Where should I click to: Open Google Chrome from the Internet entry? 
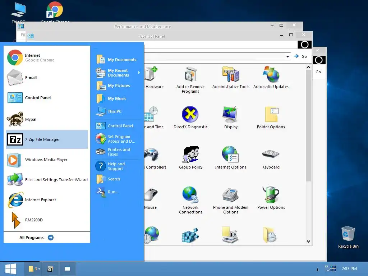pyautogui.click(x=47, y=57)
